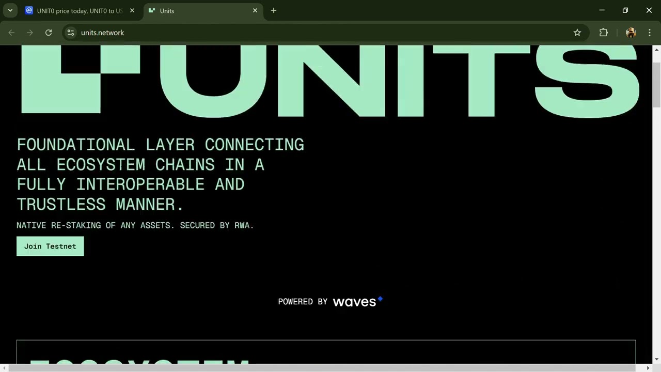Minimize the Chrome window

(x=602, y=10)
